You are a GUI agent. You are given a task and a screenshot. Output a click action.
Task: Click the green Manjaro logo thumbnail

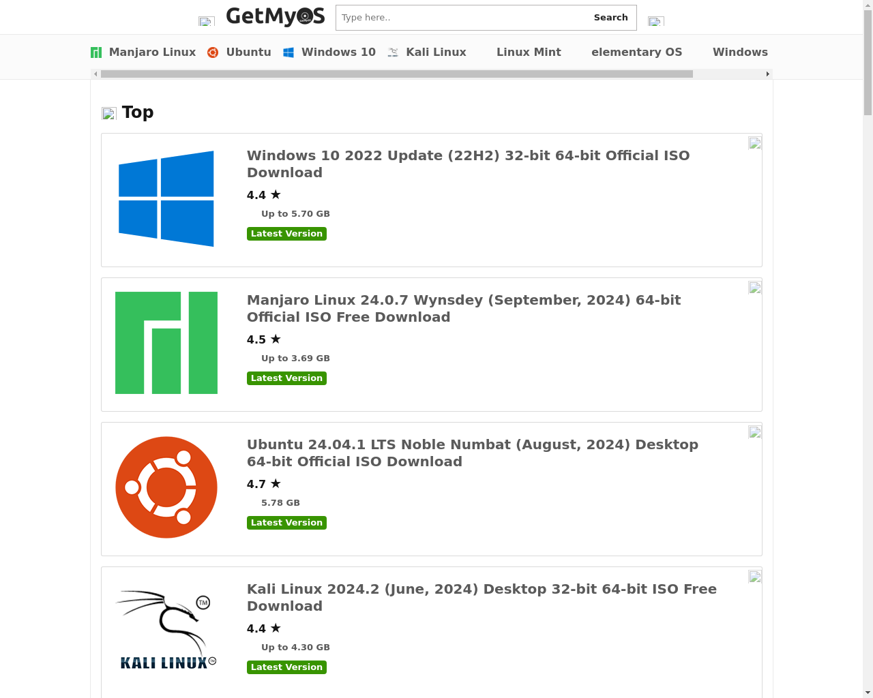click(166, 343)
